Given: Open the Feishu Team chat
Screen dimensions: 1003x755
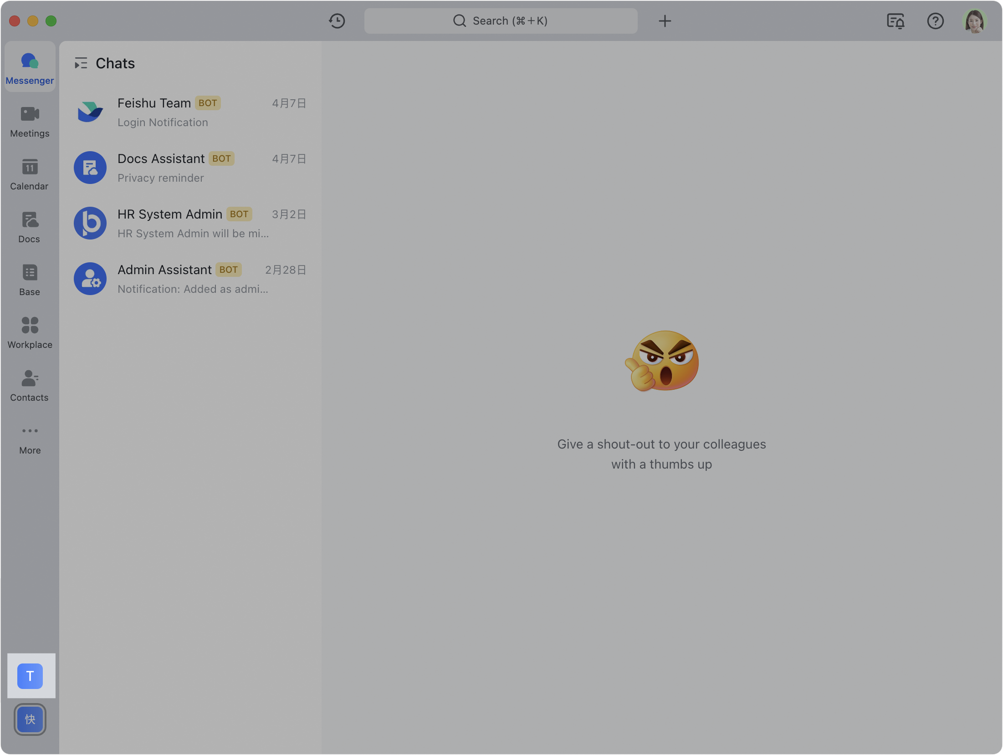Looking at the screenshot, I should coord(190,112).
